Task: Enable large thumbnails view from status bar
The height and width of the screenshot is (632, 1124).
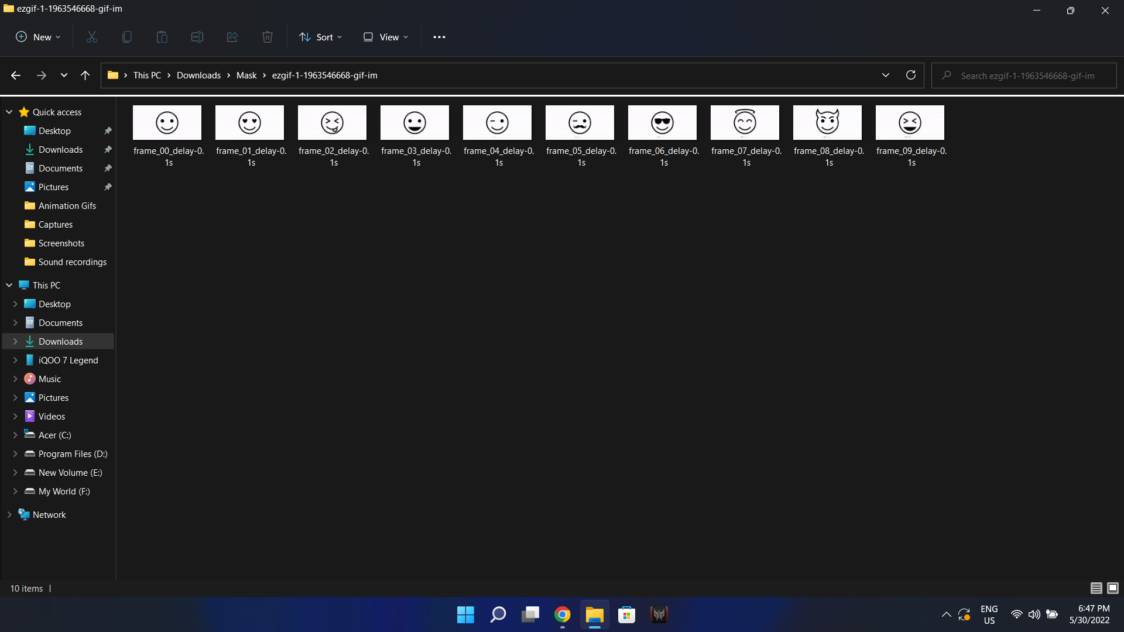Action: [1112, 588]
